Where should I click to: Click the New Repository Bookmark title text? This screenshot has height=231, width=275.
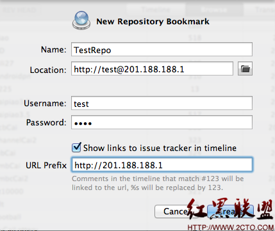[x=153, y=22]
